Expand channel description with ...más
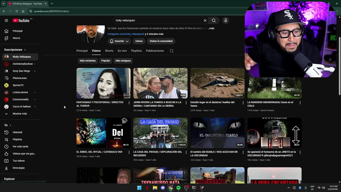 tap(211, 28)
